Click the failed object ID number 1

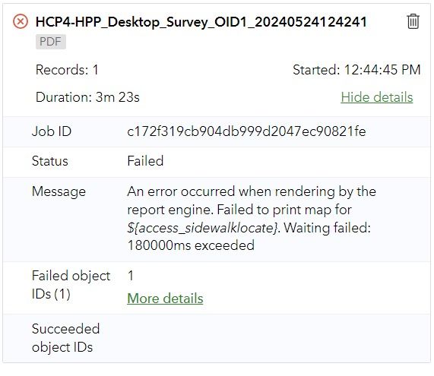131,276
